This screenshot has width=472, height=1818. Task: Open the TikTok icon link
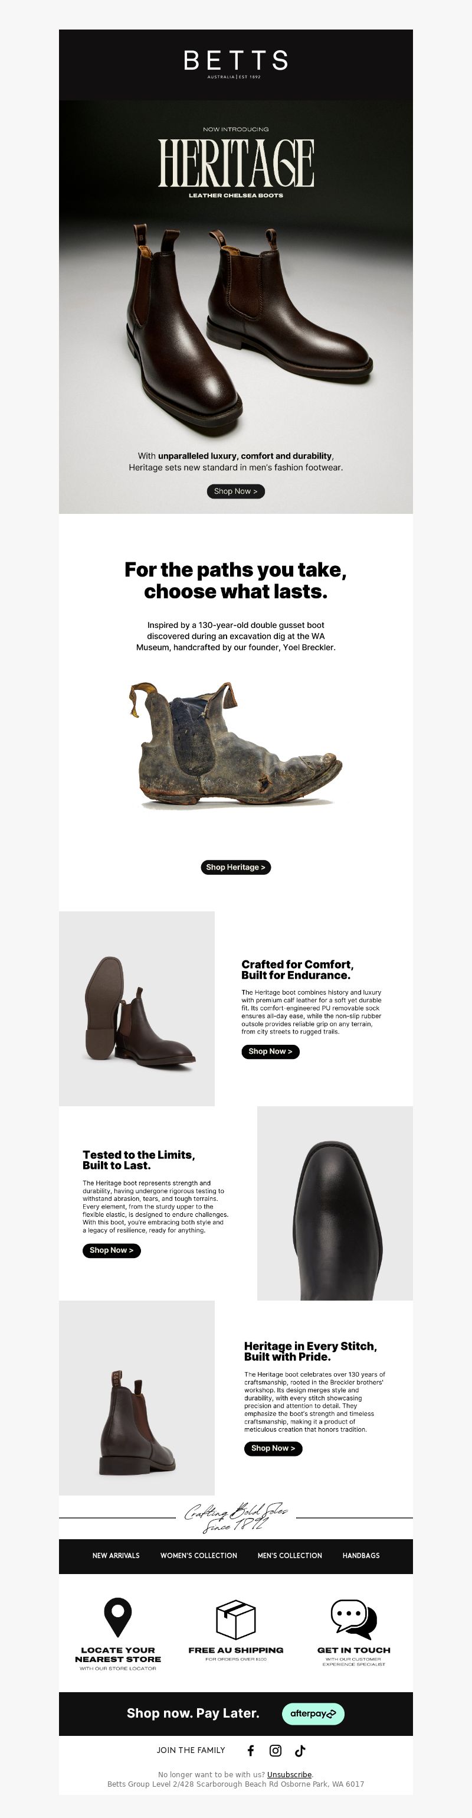[x=300, y=1750]
